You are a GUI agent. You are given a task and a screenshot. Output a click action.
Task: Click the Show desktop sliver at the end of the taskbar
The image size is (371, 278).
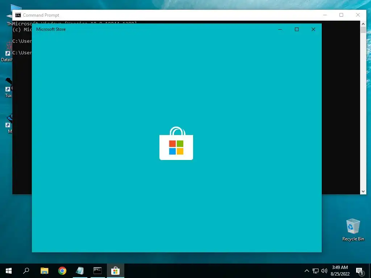(370, 271)
